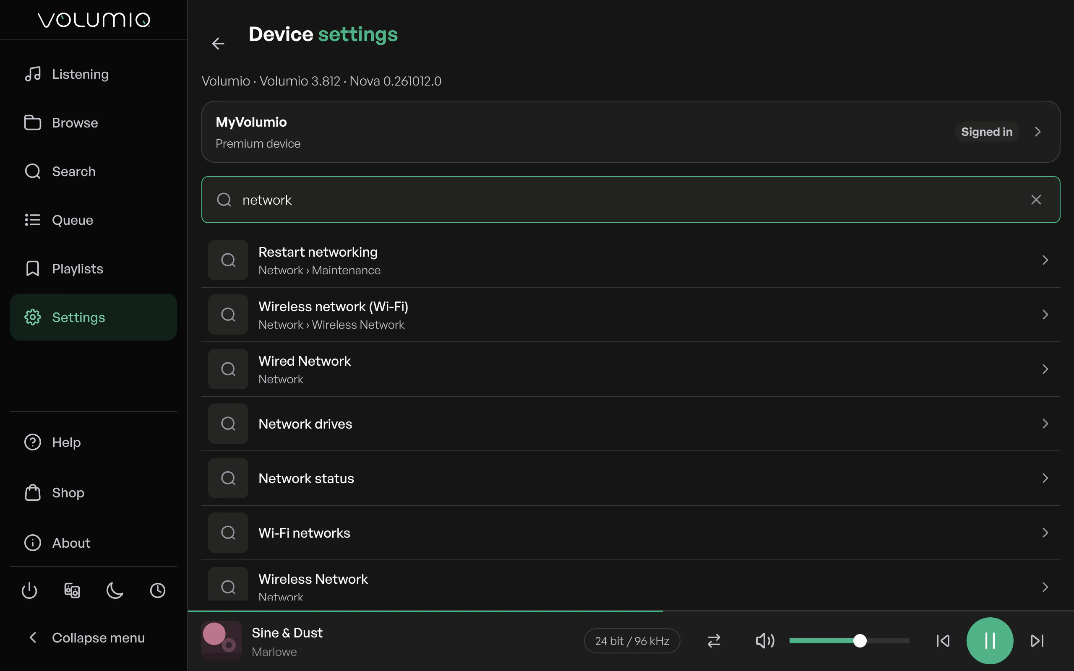Adjust the volume slider handle
The image size is (1074, 671).
coord(860,640)
